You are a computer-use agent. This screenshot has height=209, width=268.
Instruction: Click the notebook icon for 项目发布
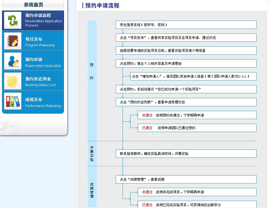(13, 41)
